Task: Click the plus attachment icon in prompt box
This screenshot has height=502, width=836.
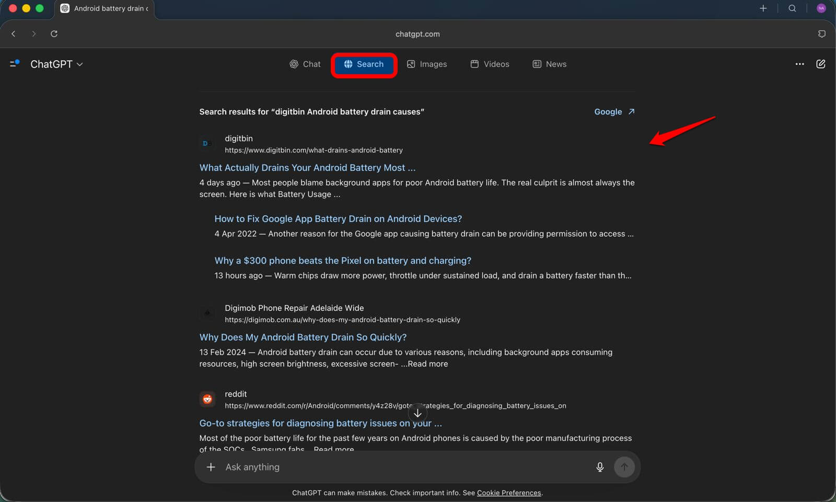Action: [x=211, y=467]
